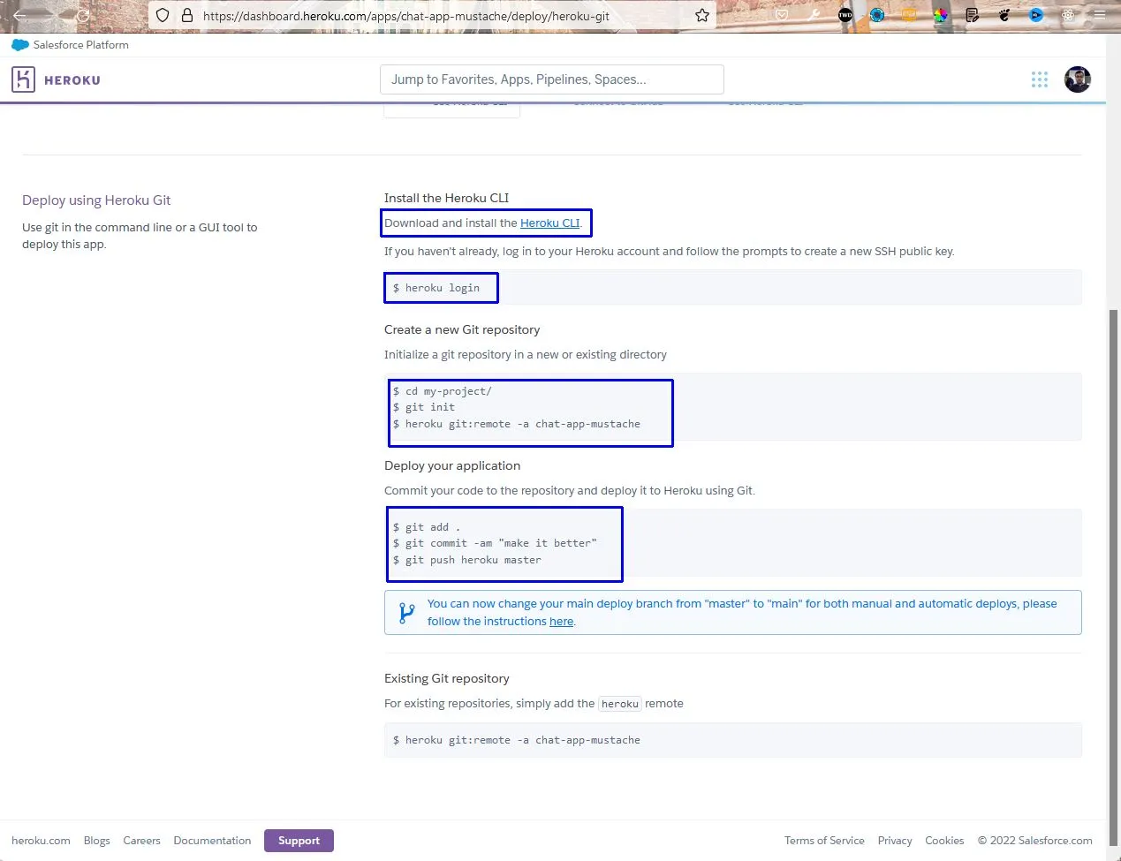The width and height of the screenshot is (1121, 861).
Task: Click the 'Install the Heroku CLI' heading
Action: 446,198
